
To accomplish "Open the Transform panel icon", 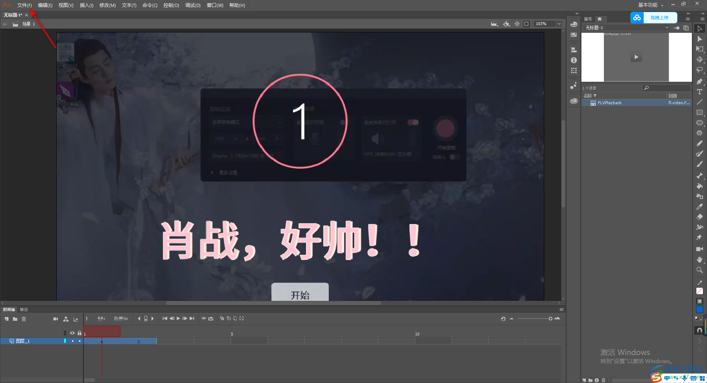I will coord(574,70).
